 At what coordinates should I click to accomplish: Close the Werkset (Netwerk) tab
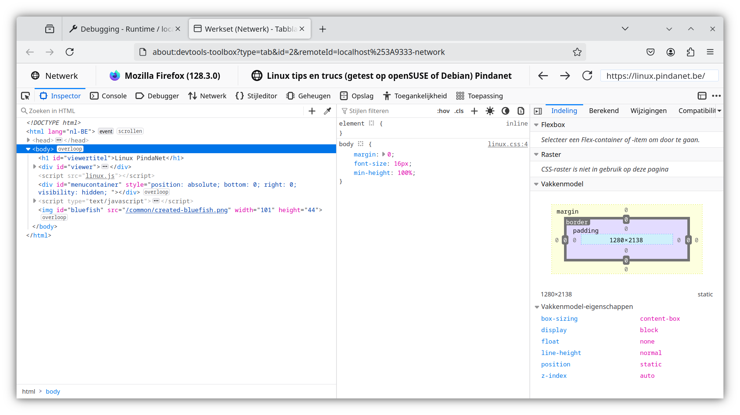click(302, 29)
